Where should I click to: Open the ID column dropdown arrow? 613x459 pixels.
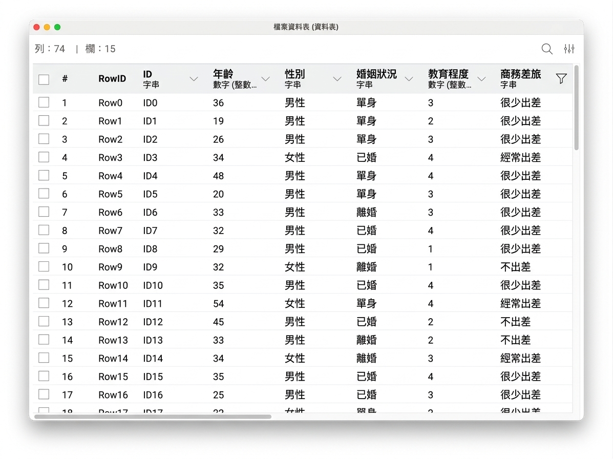point(194,79)
